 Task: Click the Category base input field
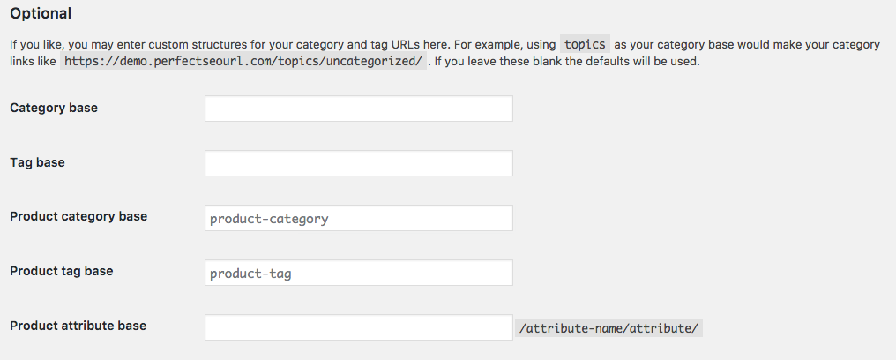(x=358, y=109)
